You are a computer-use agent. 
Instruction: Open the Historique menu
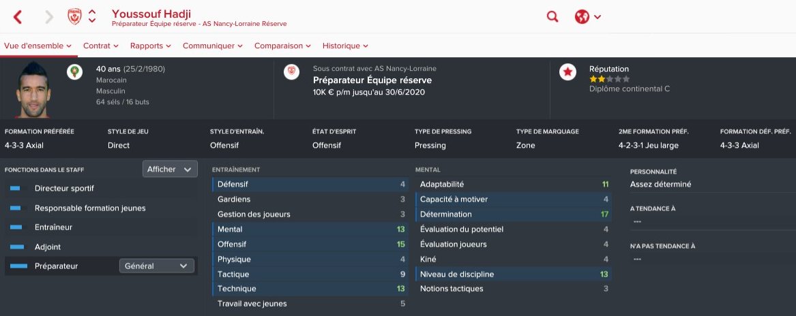pos(345,46)
